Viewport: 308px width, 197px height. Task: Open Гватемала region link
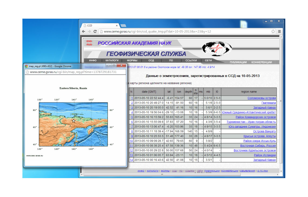(269, 103)
